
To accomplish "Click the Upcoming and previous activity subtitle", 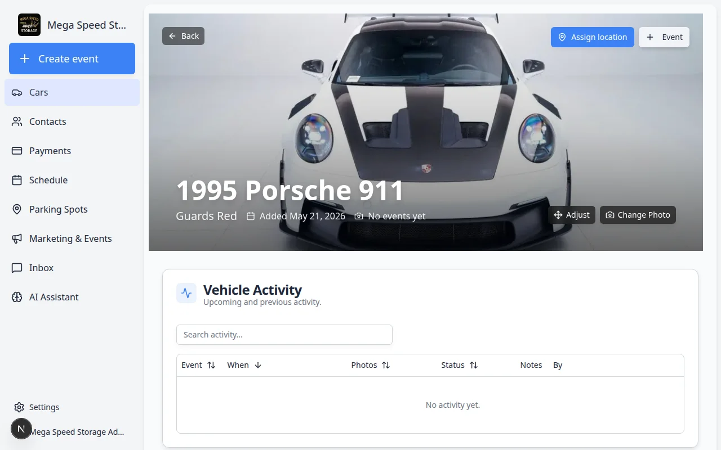I will point(262,302).
